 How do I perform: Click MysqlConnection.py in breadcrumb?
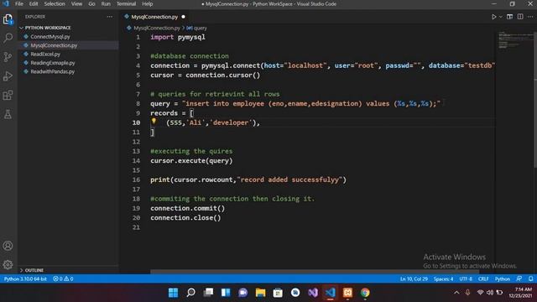pos(157,28)
